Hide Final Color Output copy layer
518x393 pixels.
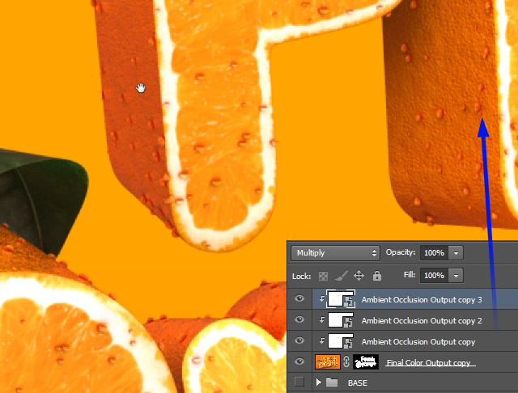click(x=299, y=361)
